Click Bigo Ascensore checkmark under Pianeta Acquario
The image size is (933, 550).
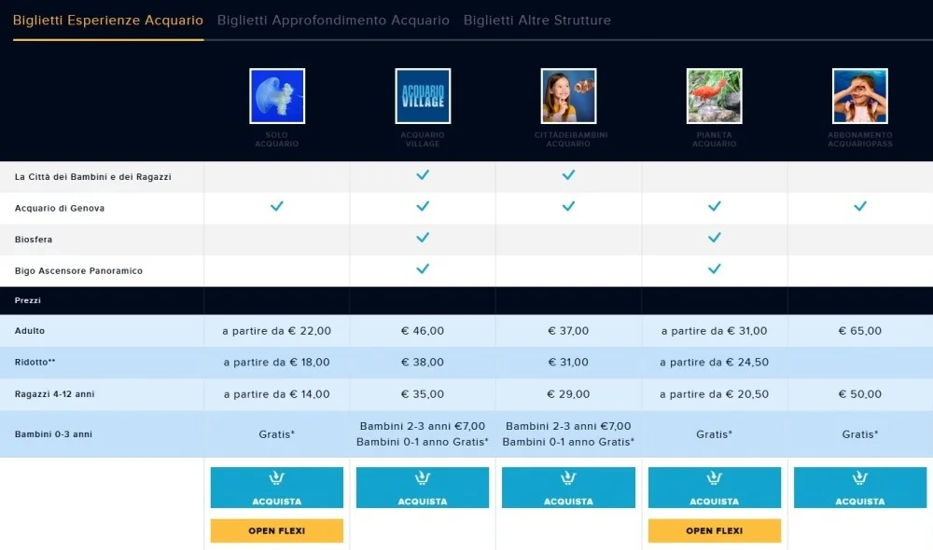[714, 268]
